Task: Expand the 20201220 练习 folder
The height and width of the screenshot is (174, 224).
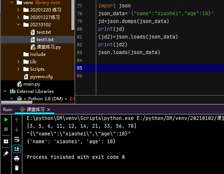Action: pos(19,10)
